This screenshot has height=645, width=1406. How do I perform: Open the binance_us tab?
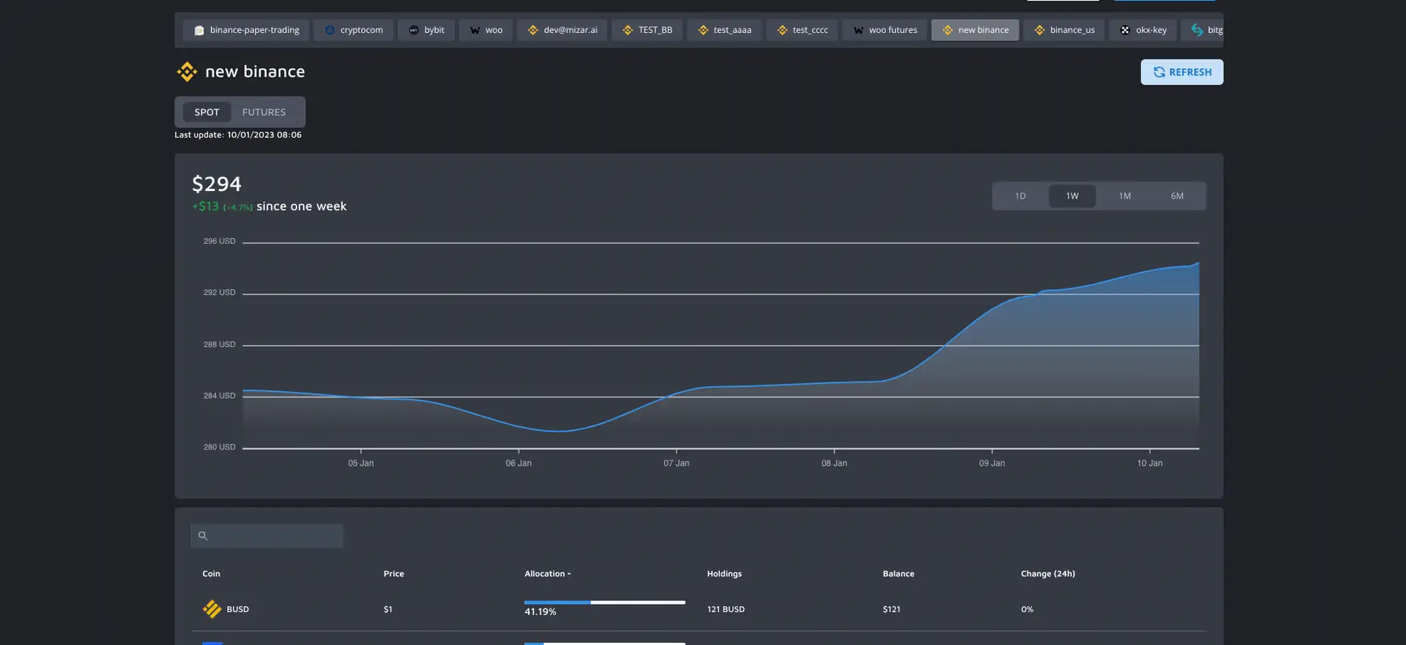coord(1063,30)
